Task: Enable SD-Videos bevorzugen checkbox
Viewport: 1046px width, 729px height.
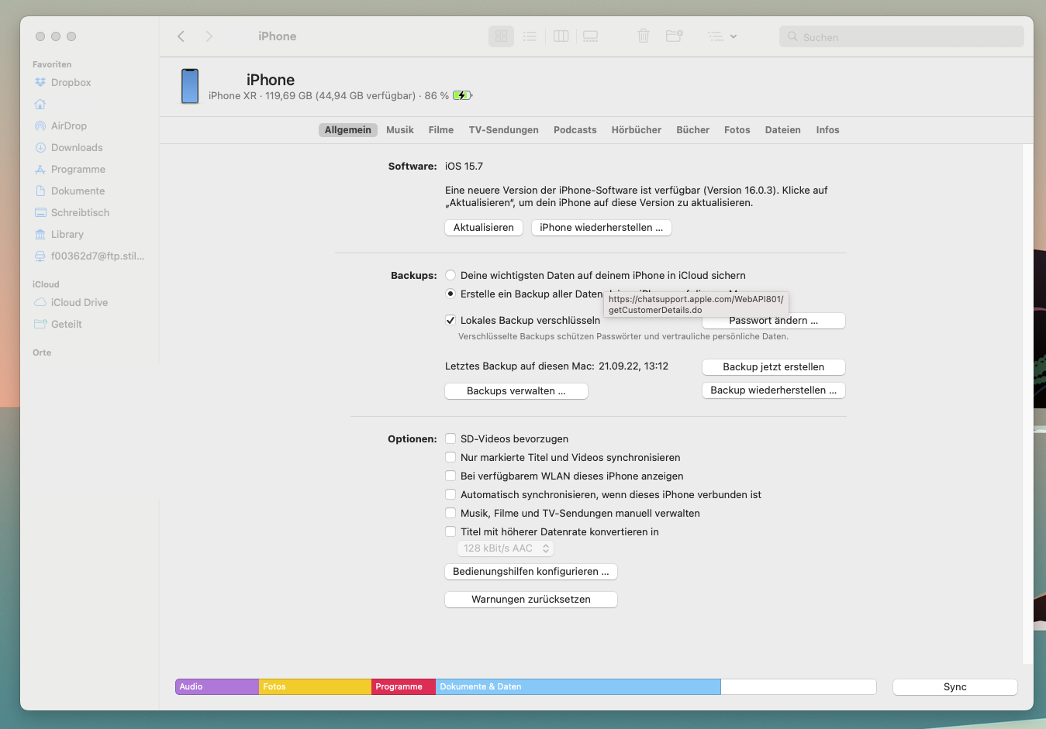Action: coord(451,438)
